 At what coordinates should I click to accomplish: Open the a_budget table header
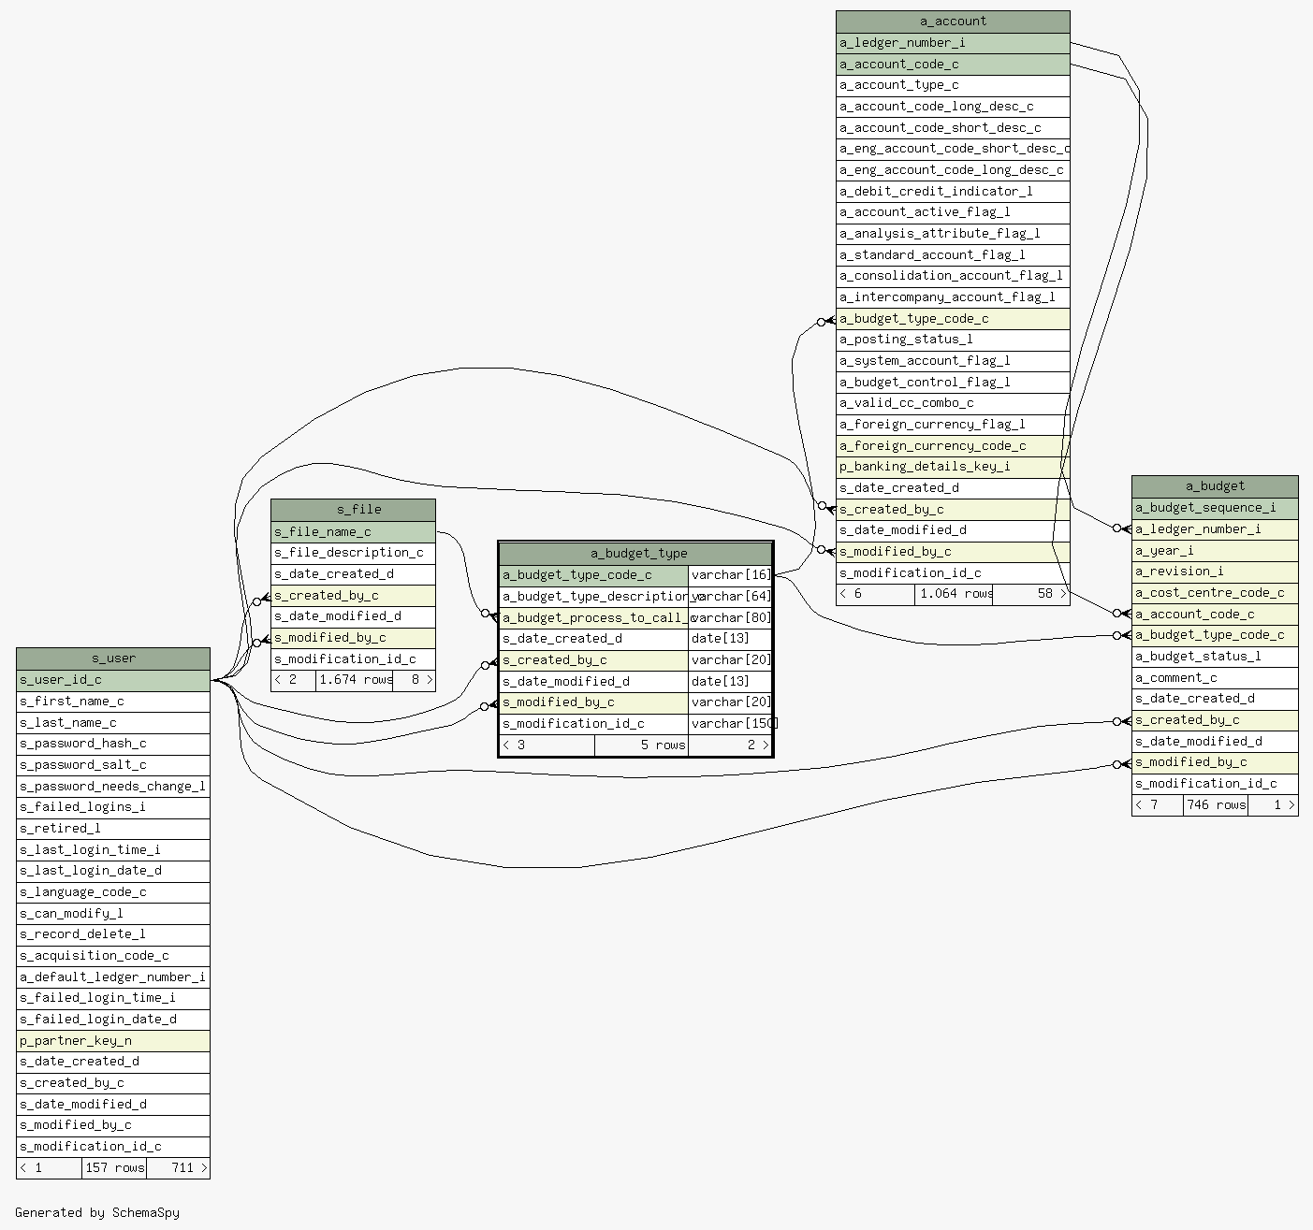(x=1215, y=486)
